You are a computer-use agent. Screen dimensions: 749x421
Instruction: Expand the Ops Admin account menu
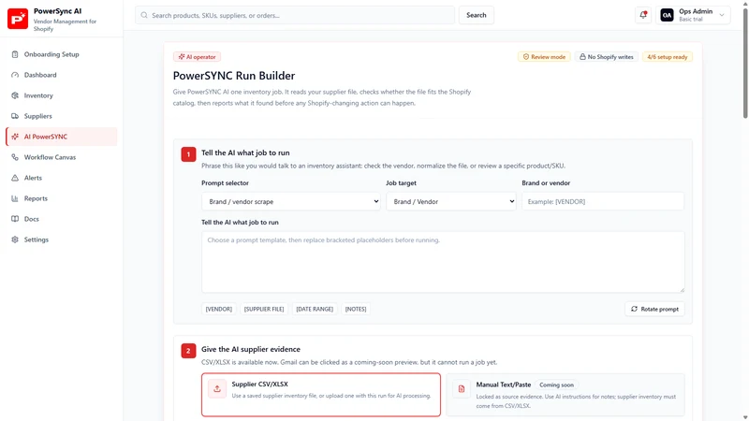click(x=693, y=15)
